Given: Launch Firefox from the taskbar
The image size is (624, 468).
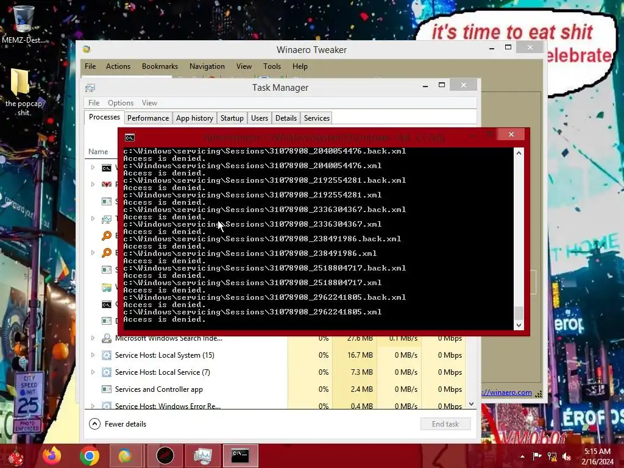Looking at the screenshot, I should [x=52, y=456].
